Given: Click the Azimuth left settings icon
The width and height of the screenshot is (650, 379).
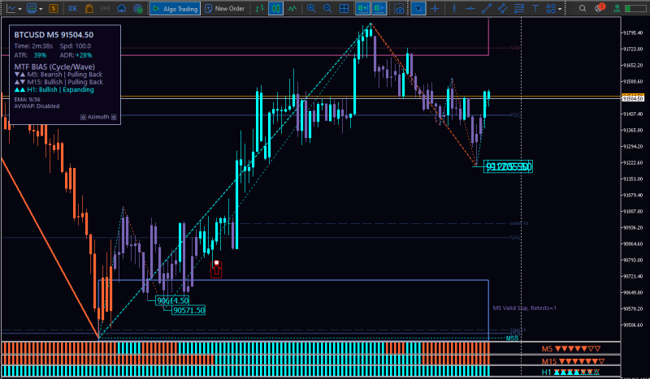Looking at the screenshot, I should [x=83, y=117].
